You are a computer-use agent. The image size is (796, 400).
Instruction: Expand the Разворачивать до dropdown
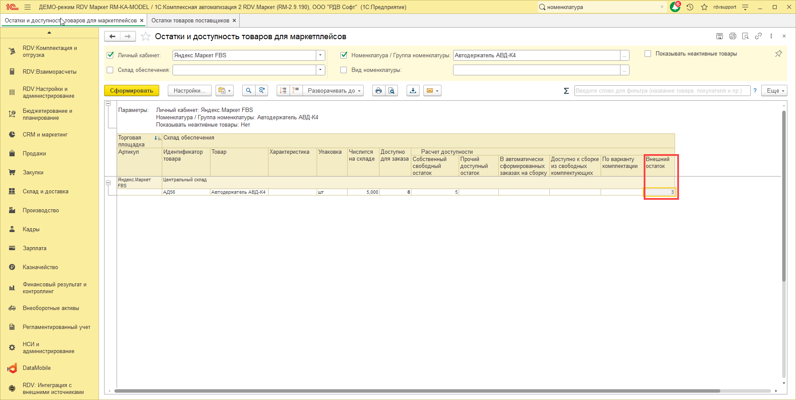[x=333, y=90]
